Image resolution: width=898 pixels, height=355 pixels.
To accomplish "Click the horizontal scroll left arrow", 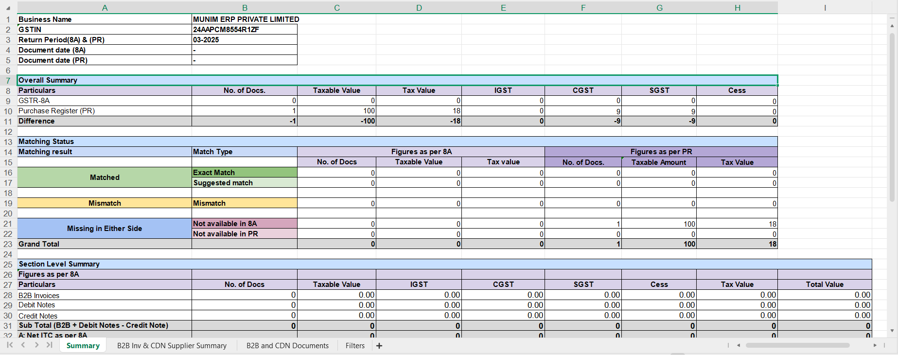I will tap(739, 345).
